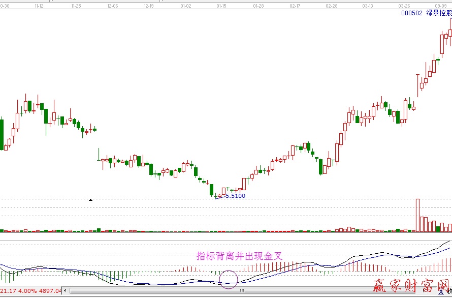Screen dimensions: 452x298
Task: Click the 01-15 date label on time axis
Action: click(x=221, y=6)
